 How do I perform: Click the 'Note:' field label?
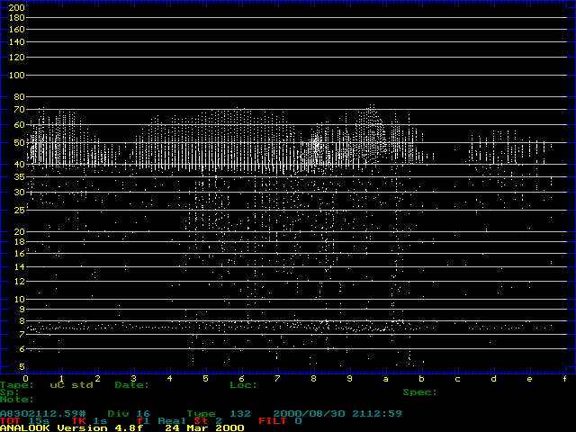[x=17, y=400]
